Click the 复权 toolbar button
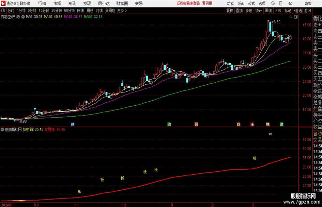Screen dimensions: 322x207 (x=230, y=11)
